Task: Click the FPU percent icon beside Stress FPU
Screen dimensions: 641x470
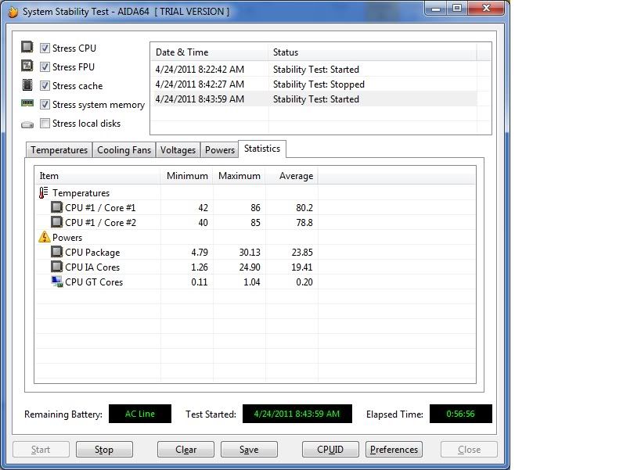Action: (27, 66)
